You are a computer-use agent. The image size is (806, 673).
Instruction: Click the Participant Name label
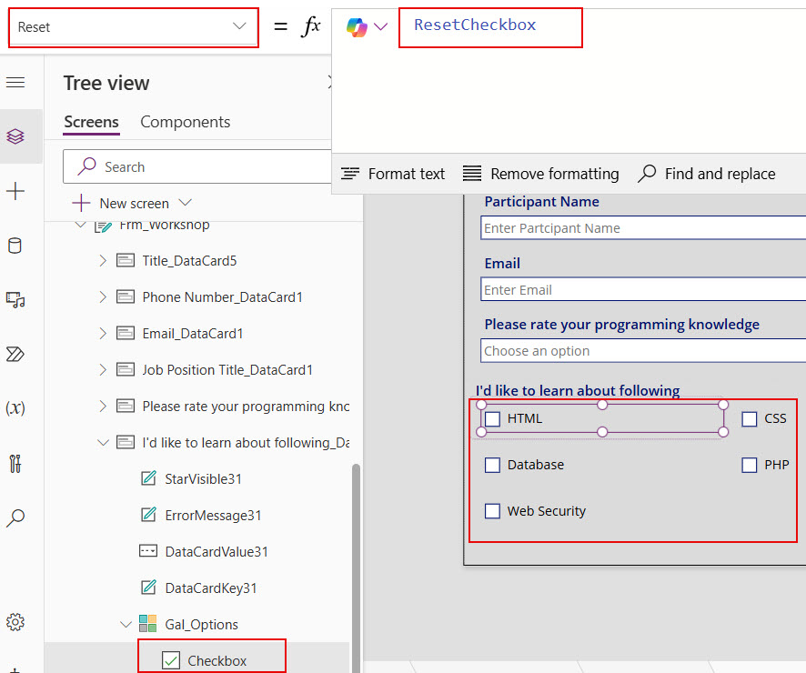click(x=542, y=201)
